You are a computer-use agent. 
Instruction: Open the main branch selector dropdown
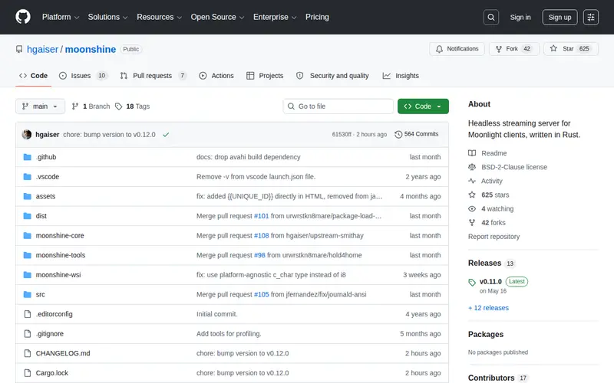[40, 106]
